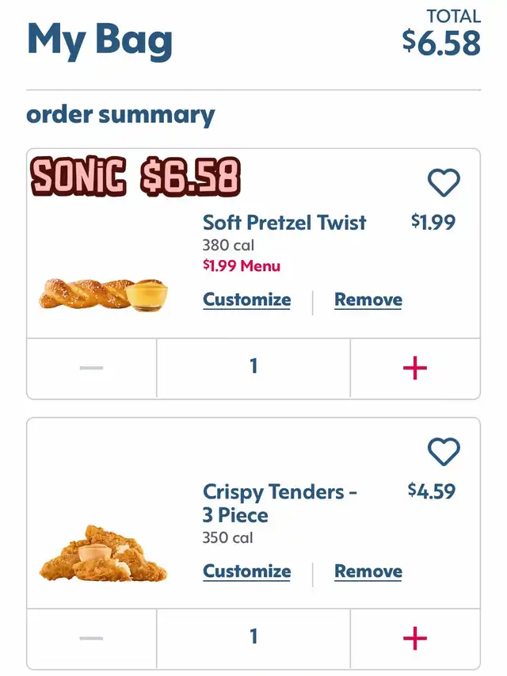Click the total $6.58 amount
The image size is (507, 676).
click(441, 42)
